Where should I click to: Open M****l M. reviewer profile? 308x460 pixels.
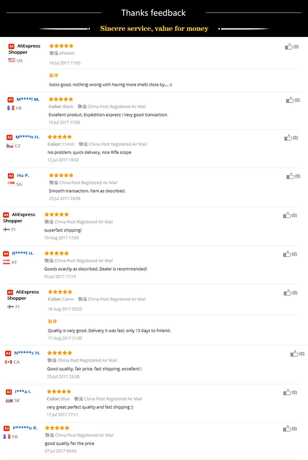point(28,99)
